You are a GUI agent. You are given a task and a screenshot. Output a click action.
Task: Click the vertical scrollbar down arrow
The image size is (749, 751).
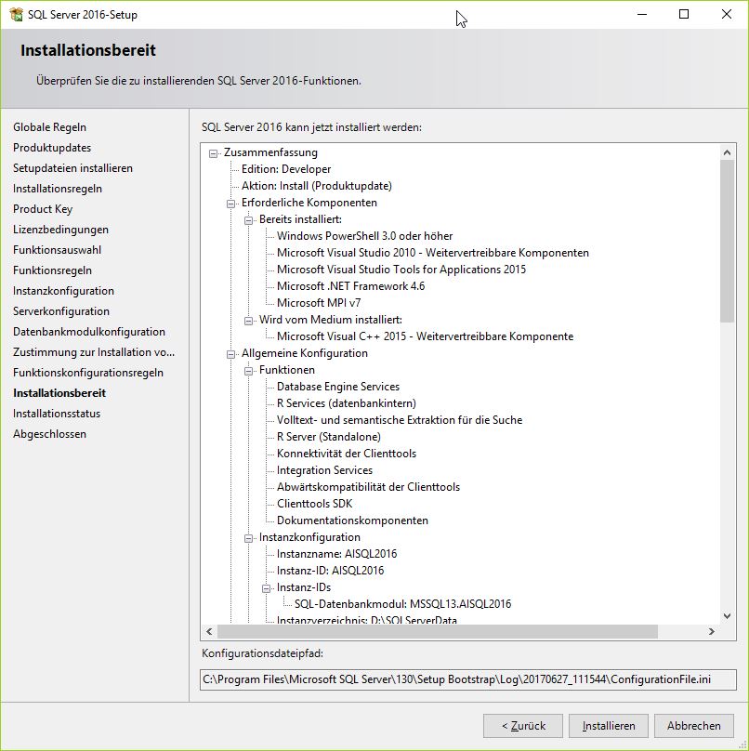pos(727,616)
